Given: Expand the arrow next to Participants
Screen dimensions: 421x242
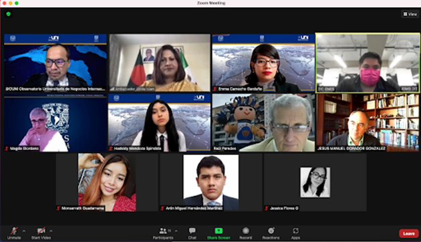Looking at the screenshot, I should [176, 231].
